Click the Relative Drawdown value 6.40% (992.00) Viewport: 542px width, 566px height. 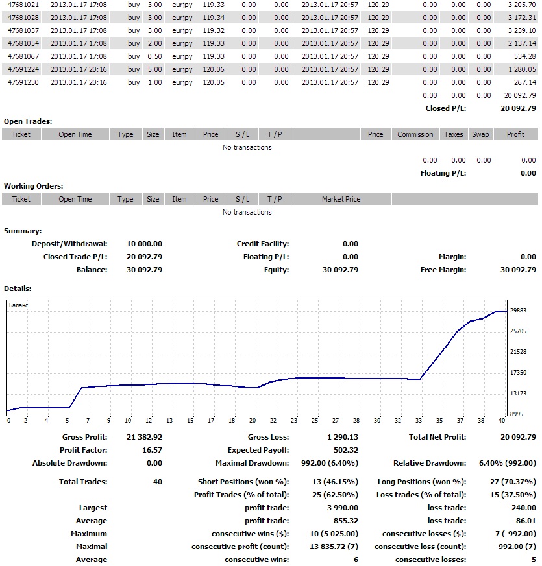tap(508, 463)
